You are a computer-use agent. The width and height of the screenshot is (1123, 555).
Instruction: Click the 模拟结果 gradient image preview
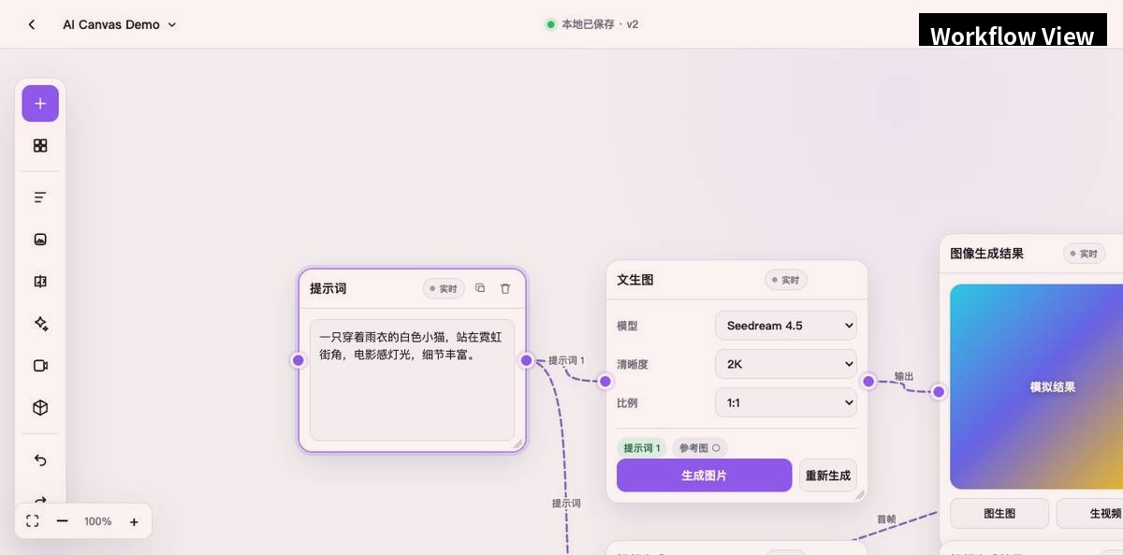[x=1037, y=387]
